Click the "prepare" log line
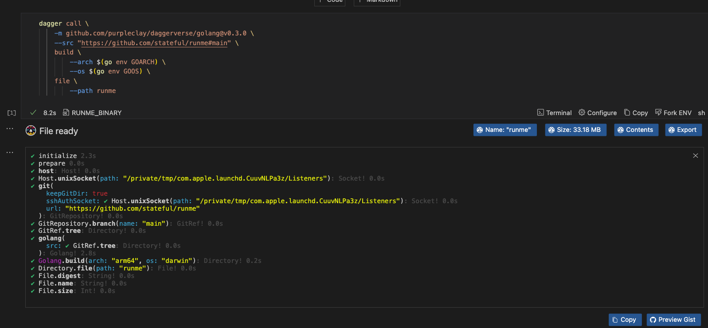 pyautogui.click(x=57, y=163)
